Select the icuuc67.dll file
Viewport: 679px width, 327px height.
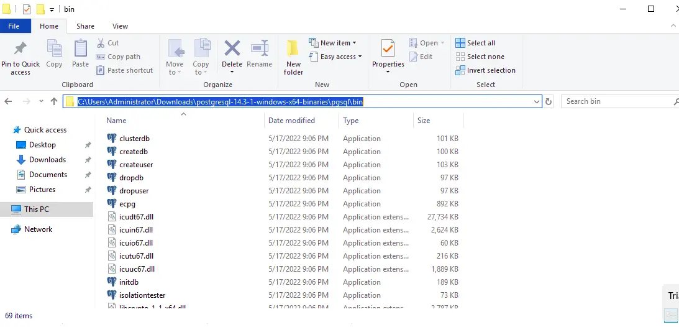(137, 269)
